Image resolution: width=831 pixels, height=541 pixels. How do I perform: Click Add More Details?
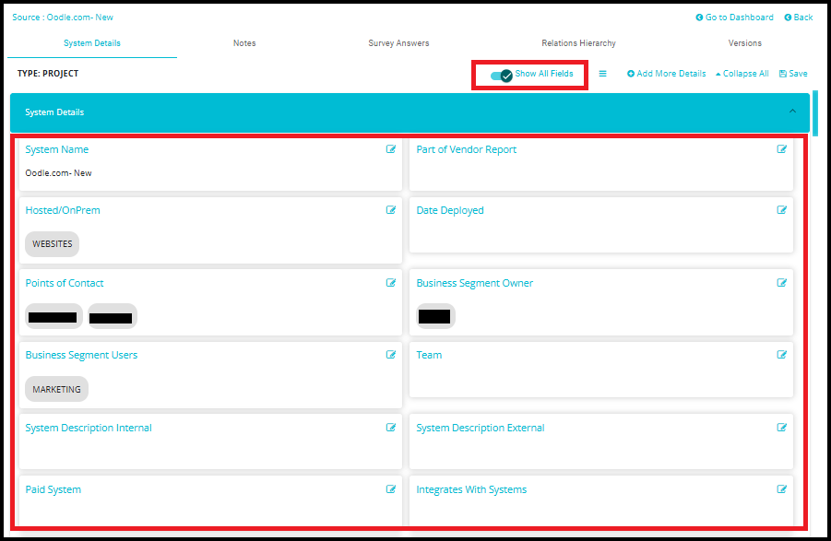[667, 74]
